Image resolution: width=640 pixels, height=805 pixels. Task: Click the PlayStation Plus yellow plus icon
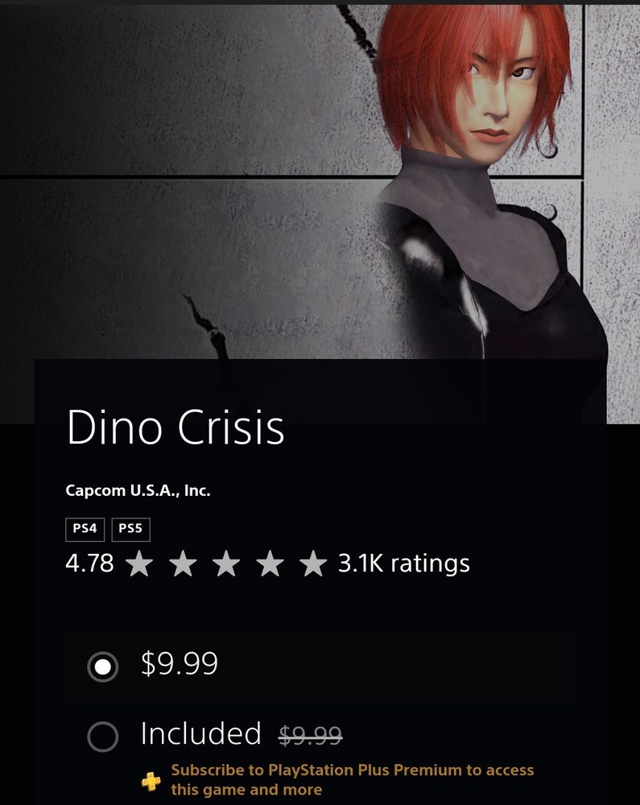coord(151,782)
